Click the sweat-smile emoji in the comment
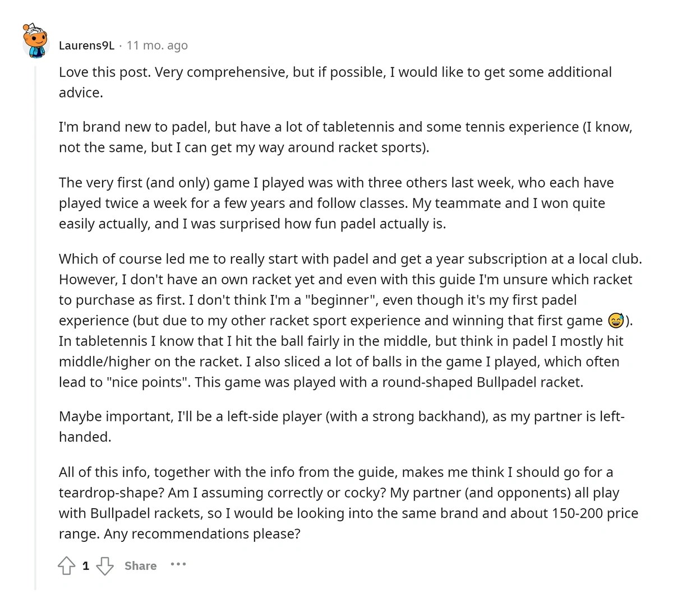673x603 pixels. pyautogui.click(x=616, y=321)
